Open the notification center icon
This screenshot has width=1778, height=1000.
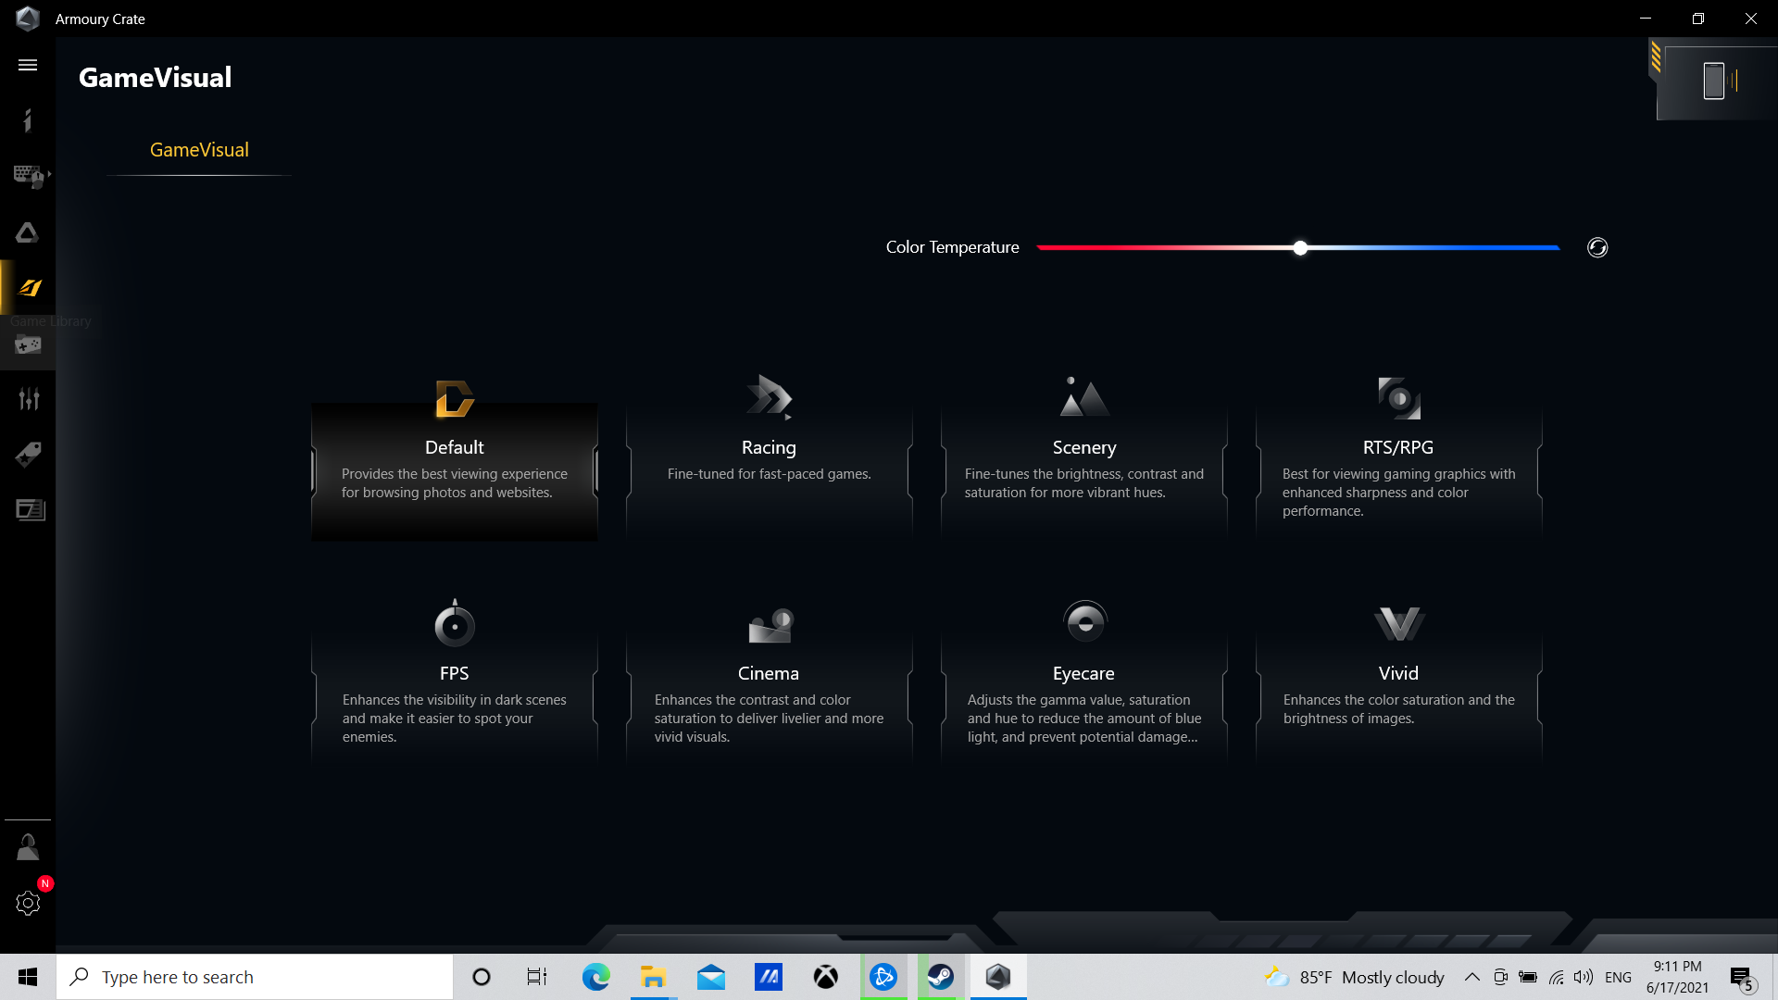(1742, 978)
